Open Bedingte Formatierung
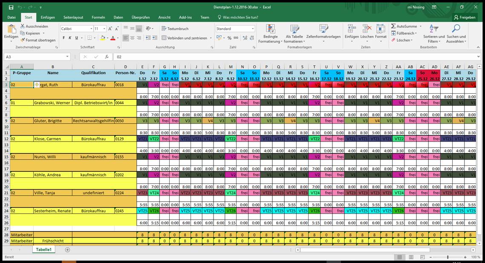This screenshot has width=485, height=263. (x=270, y=34)
